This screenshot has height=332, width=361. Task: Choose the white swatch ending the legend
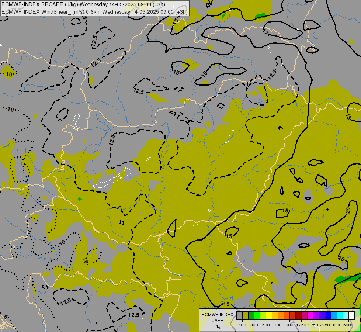351,316
